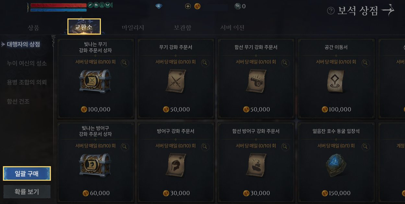Image resolution: width=405 pixels, height=204 pixels.
Task: Open the 용병 조합의 의뢰 shop category
Action: (x=27, y=82)
